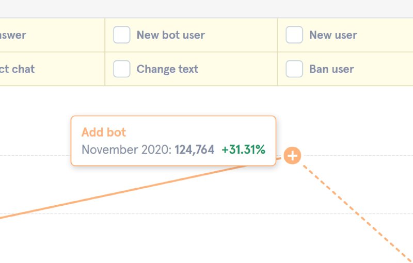Select the "Change text" label
This screenshot has width=413, height=263.
click(167, 69)
